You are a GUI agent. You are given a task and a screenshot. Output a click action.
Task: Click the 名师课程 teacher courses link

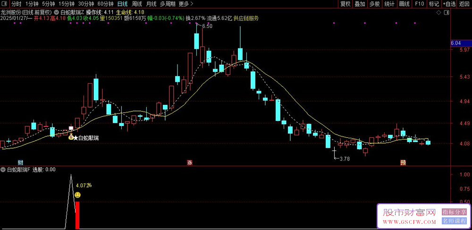tap(454, 222)
